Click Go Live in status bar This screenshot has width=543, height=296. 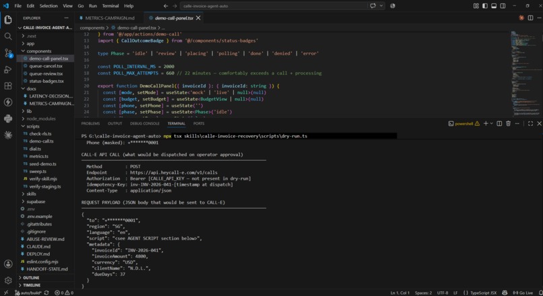(523, 293)
